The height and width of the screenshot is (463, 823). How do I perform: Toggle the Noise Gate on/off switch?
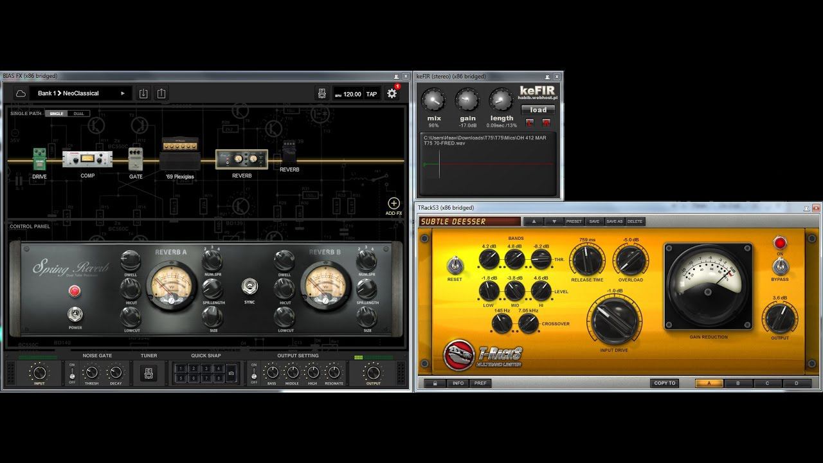(x=72, y=373)
